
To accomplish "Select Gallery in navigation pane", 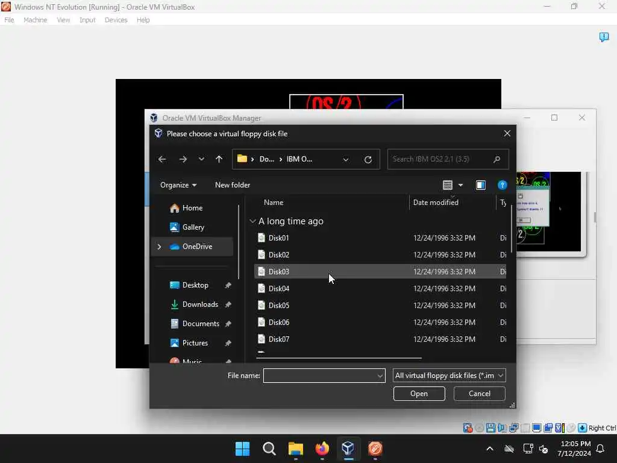I will tap(193, 227).
